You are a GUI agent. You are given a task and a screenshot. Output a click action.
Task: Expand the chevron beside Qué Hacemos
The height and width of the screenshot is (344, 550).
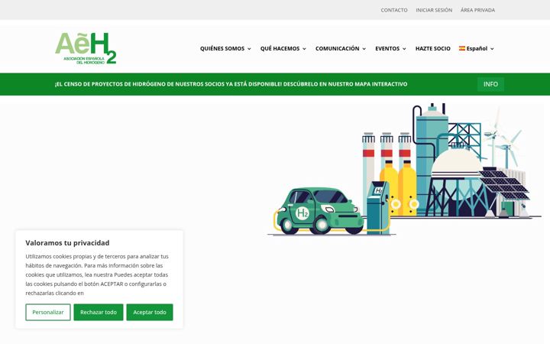305,49
